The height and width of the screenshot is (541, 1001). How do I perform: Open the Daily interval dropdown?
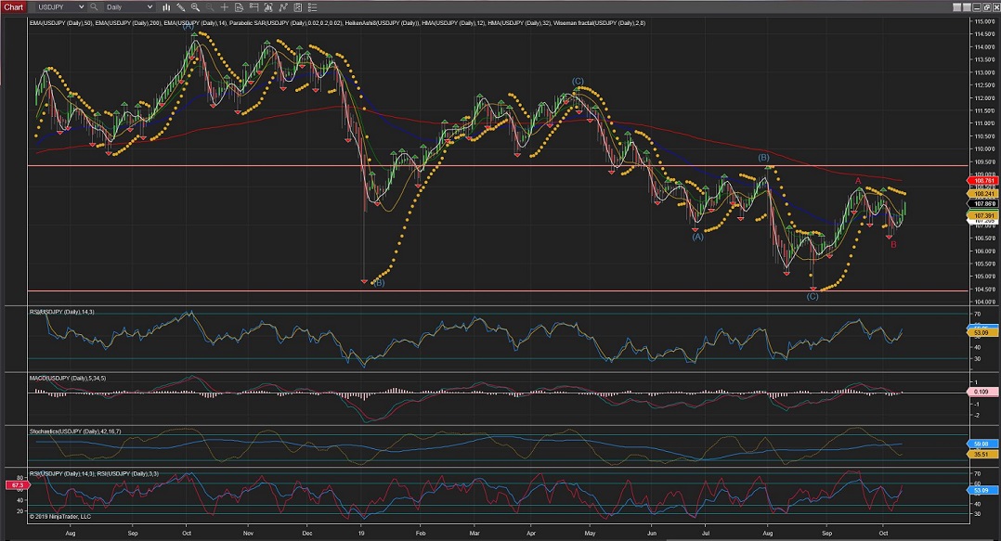click(x=129, y=6)
